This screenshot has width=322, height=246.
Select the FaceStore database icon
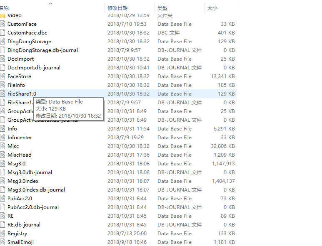2,76
